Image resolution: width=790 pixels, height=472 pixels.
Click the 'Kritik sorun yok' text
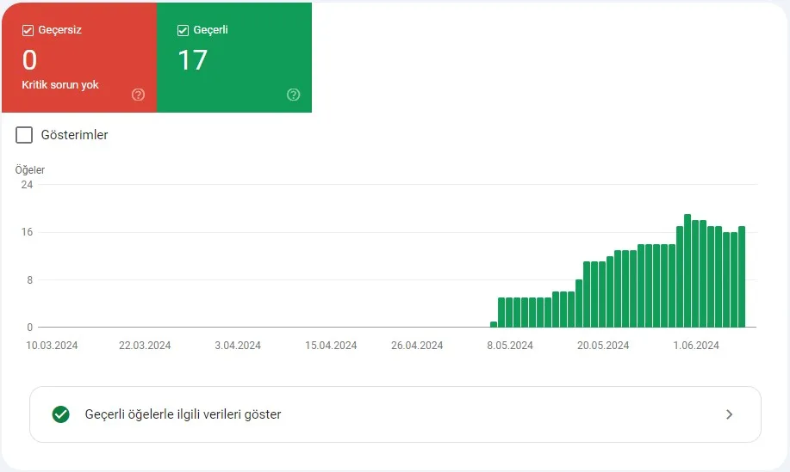[60, 86]
